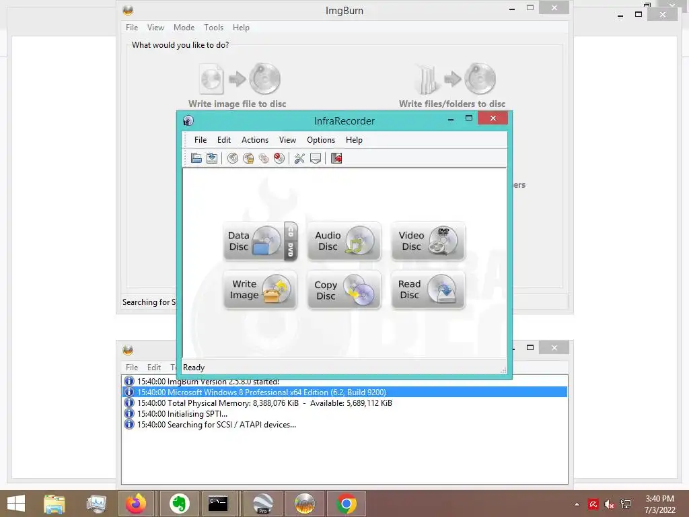Click ImgBurn Write files/folders to disc
This screenshot has width=689, height=517.
pos(452,85)
